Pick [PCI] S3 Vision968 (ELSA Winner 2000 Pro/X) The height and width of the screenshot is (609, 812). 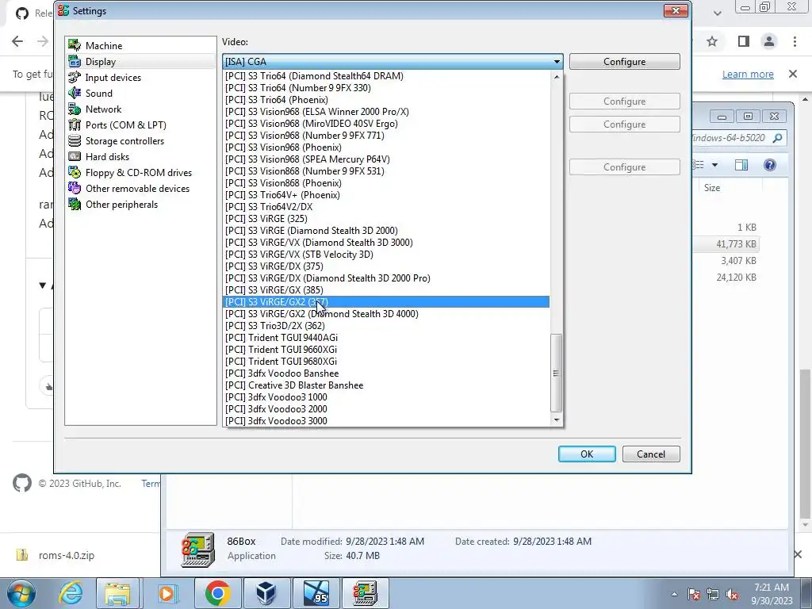click(x=386, y=112)
